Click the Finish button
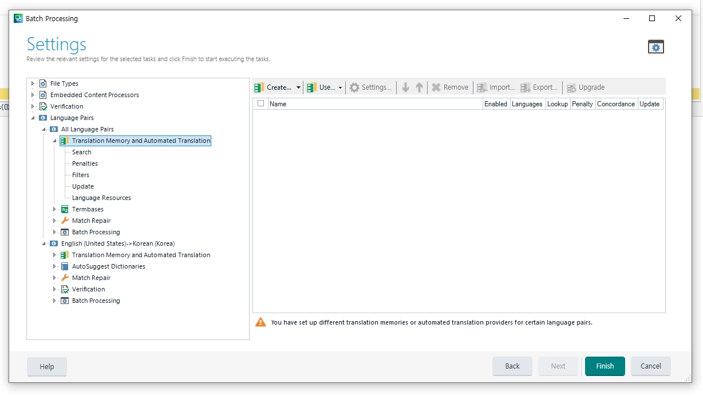 pos(605,366)
